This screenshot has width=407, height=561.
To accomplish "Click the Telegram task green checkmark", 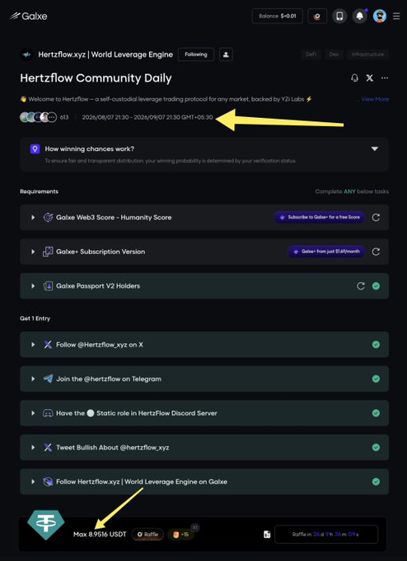I will tap(376, 379).
